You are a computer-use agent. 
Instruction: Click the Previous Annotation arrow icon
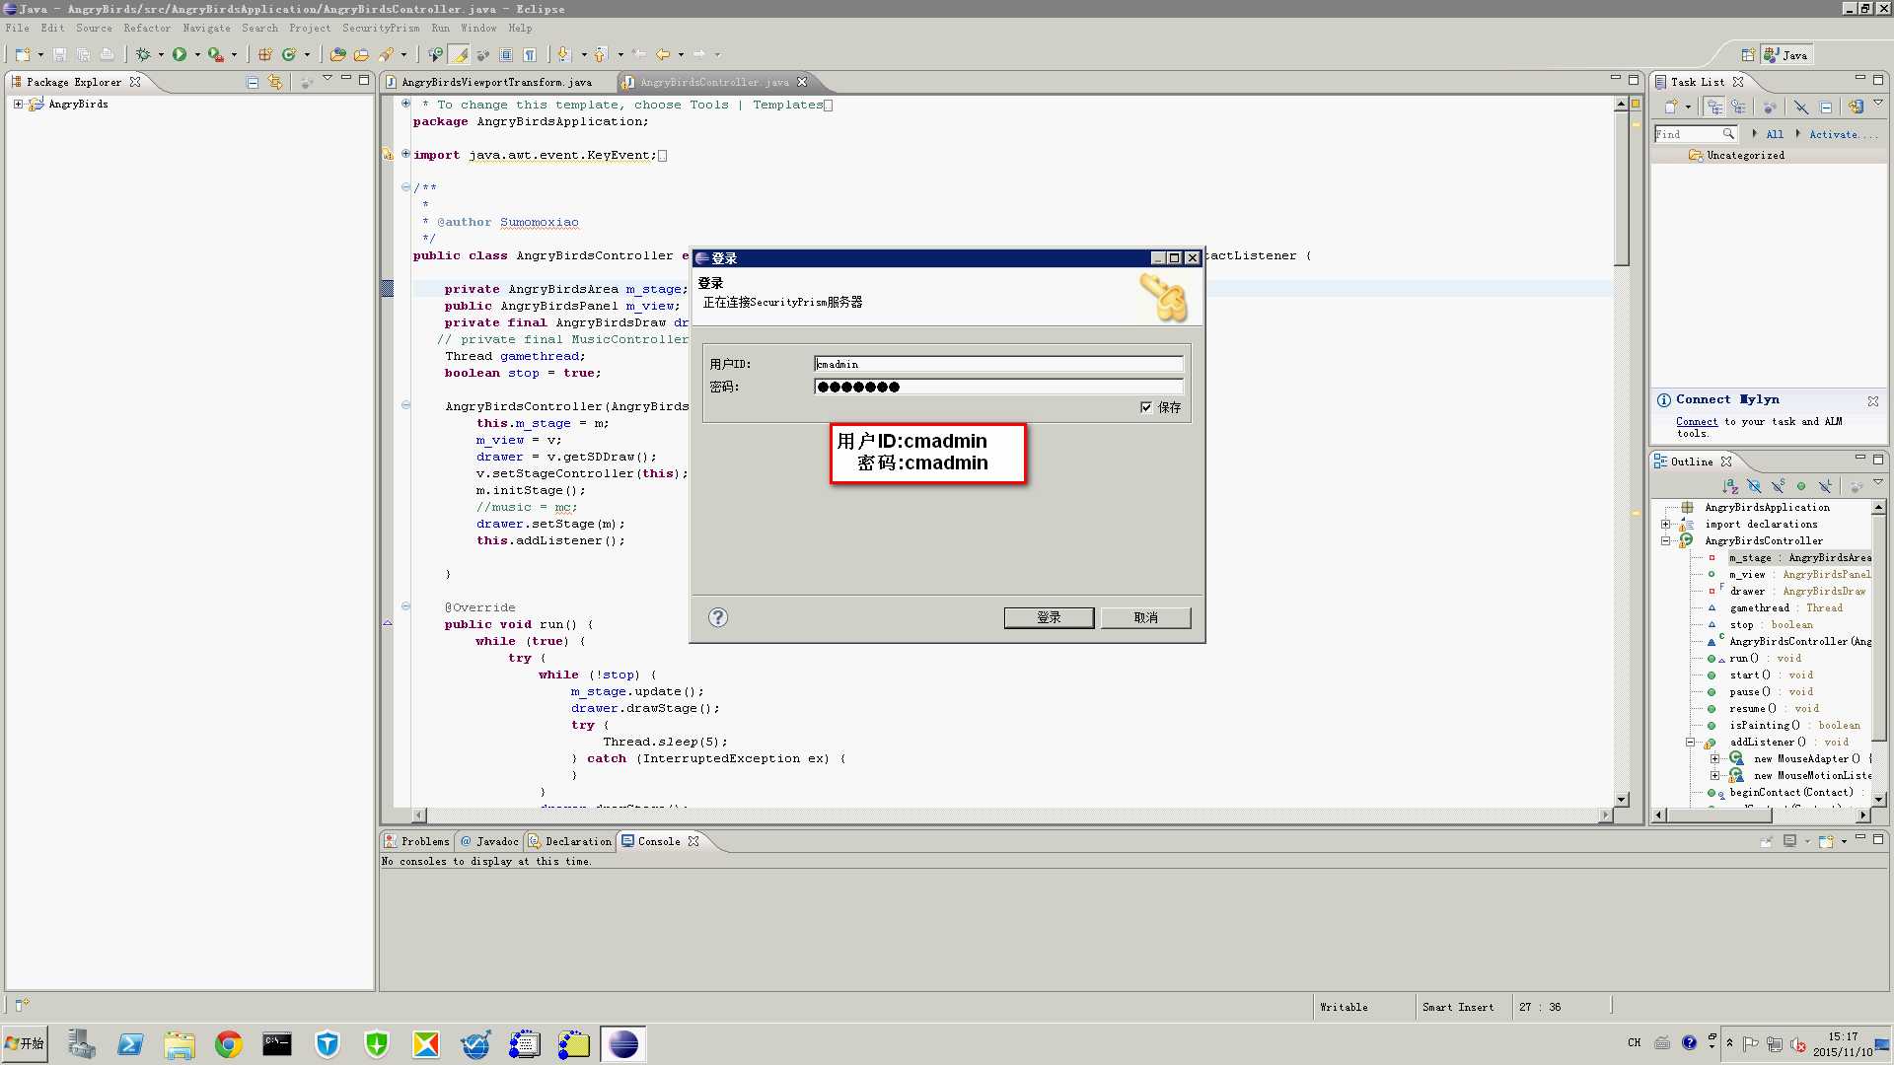(600, 55)
